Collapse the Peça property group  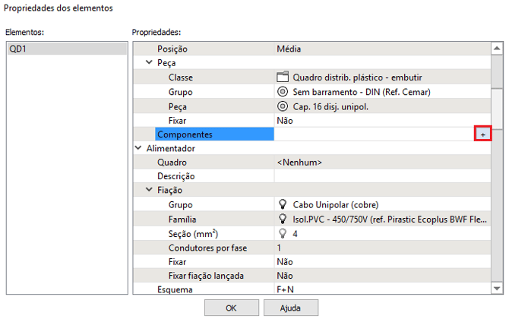coord(150,63)
